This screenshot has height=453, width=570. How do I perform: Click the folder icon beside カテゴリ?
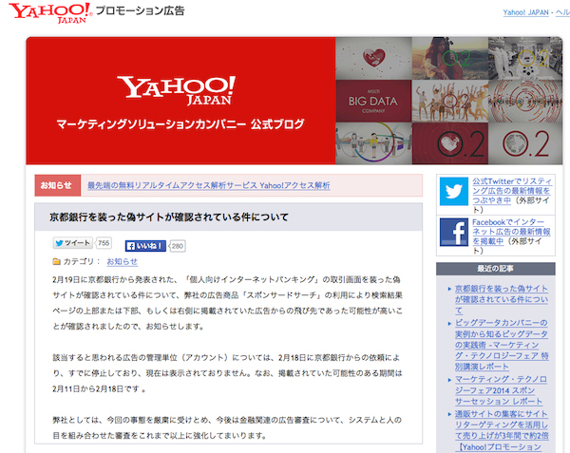pyautogui.click(x=56, y=262)
